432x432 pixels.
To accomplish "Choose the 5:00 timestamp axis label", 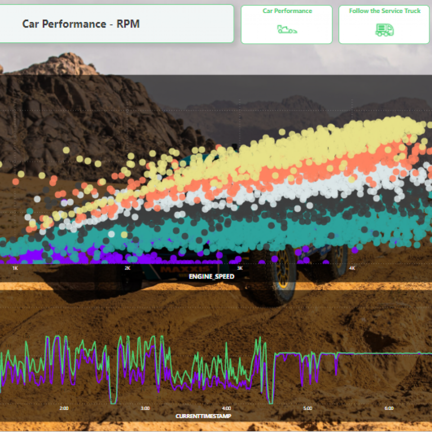I will coord(308,409).
